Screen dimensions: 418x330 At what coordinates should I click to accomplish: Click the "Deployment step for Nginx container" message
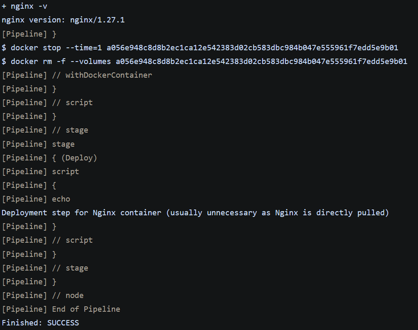tap(81, 212)
